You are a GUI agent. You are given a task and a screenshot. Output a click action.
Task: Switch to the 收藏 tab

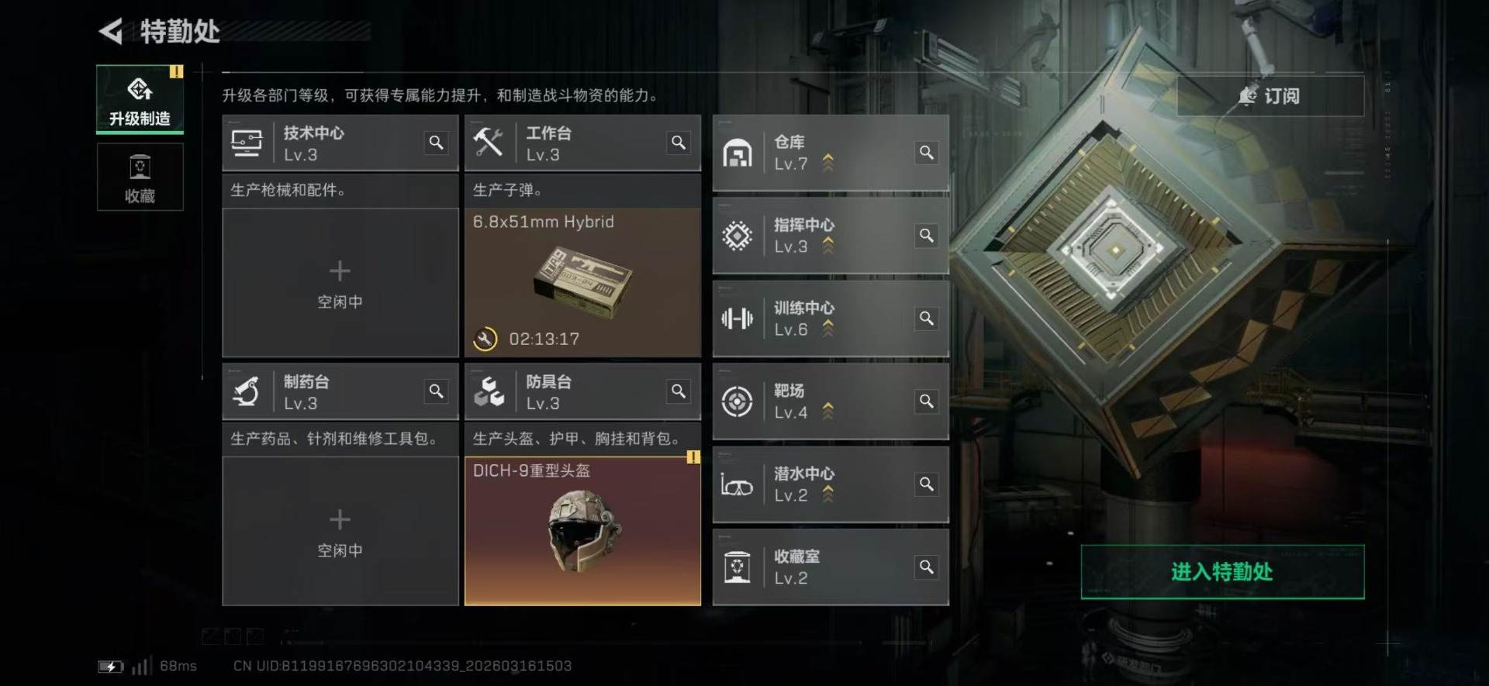140,177
